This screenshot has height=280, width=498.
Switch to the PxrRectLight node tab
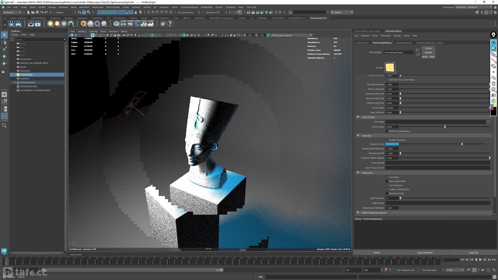point(362,43)
